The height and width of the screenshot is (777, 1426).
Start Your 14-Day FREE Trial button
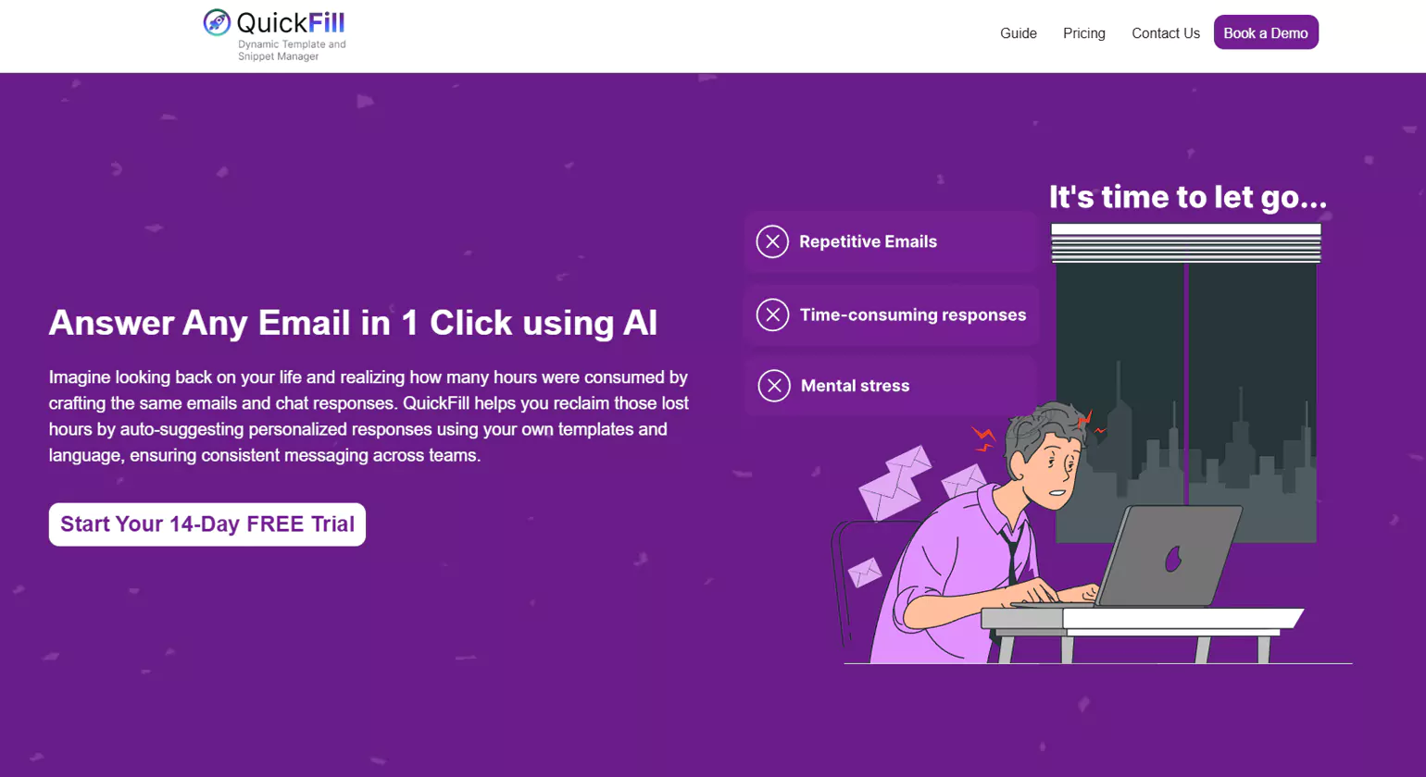click(207, 524)
